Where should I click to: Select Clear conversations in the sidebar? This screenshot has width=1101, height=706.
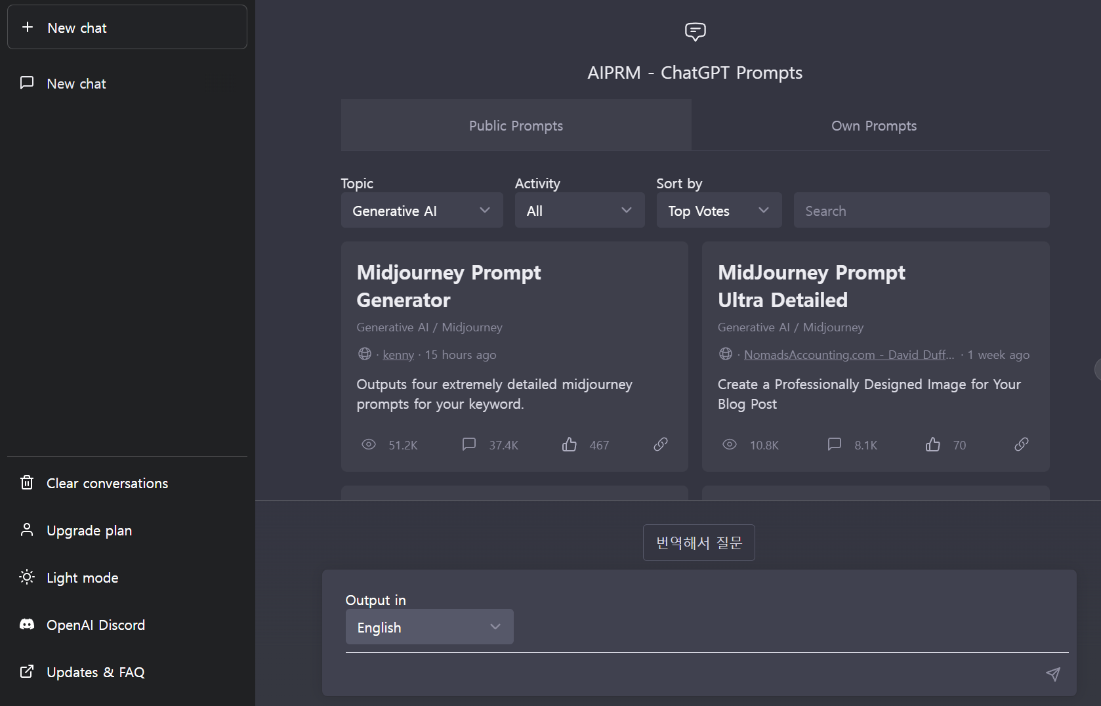pyautogui.click(x=127, y=483)
